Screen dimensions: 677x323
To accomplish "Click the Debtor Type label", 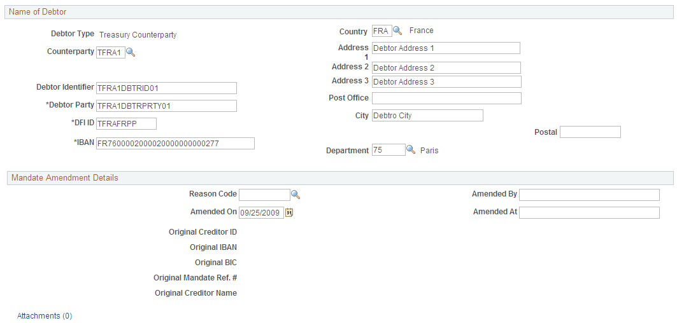I will (73, 33).
